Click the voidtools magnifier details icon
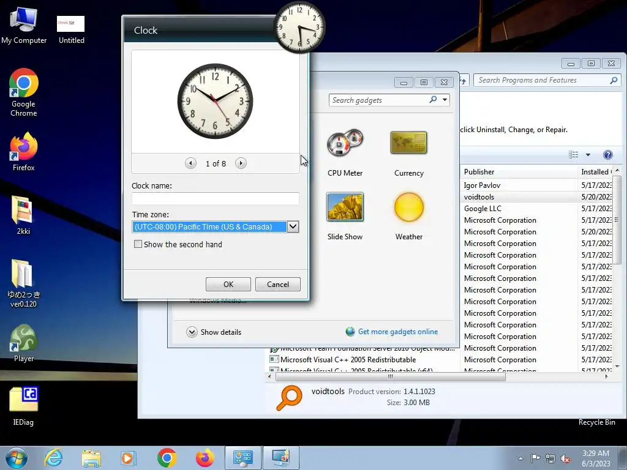The width and height of the screenshot is (627, 470). tap(289, 397)
